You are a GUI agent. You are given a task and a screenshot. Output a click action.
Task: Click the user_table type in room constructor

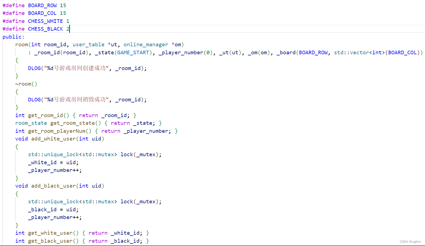click(89, 44)
